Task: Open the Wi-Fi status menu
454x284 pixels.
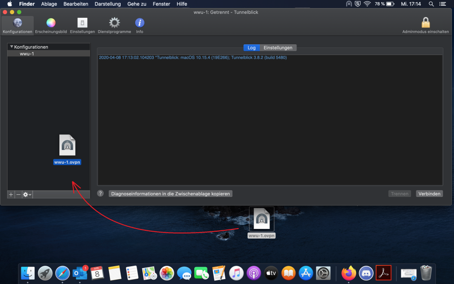Action: [x=367, y=4]
